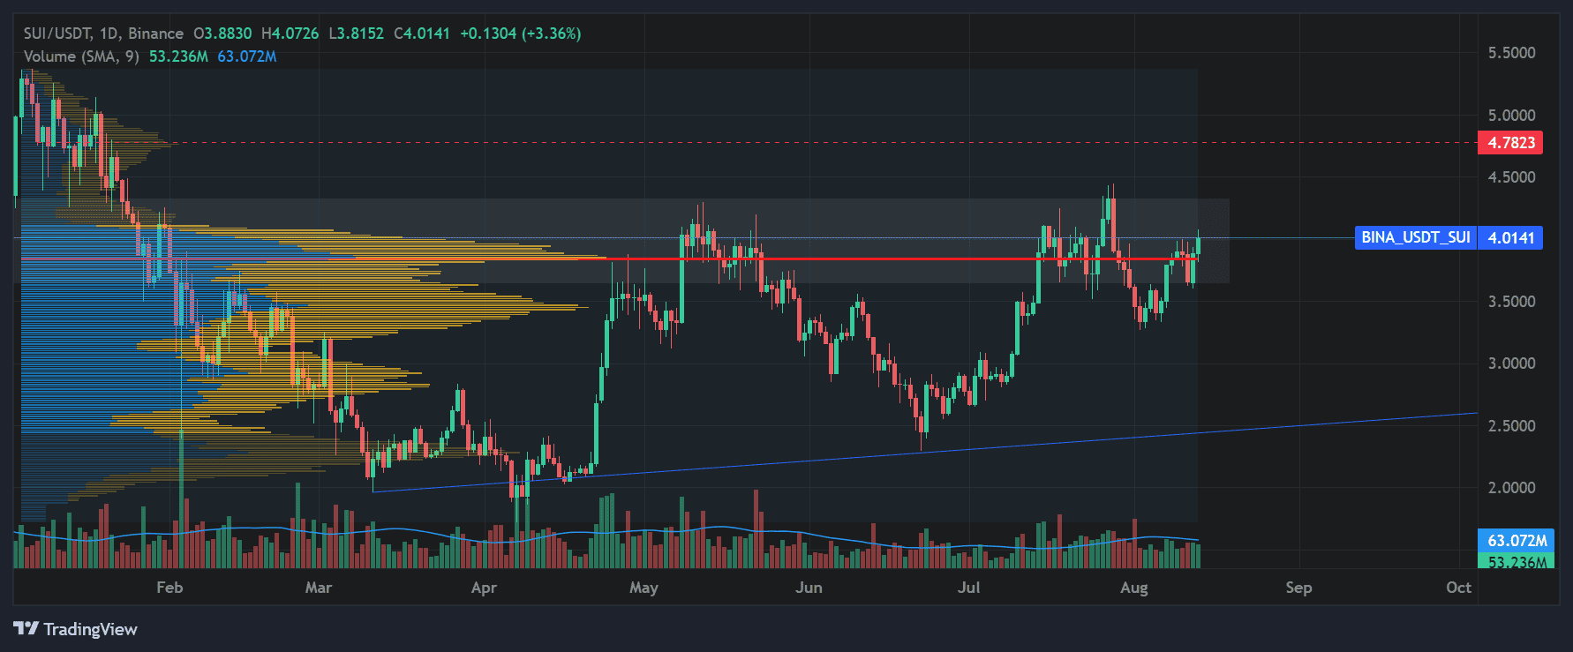1573x652 pixels.
Task: Click the green +0.1304 (+3.36%) change value
Action: (x=520, y=34)
